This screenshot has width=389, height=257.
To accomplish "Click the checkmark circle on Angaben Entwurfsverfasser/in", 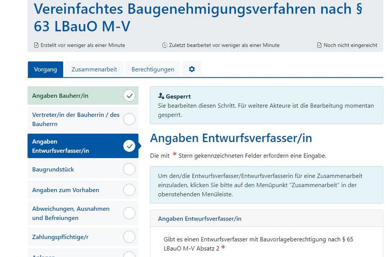I will [129, 146].
